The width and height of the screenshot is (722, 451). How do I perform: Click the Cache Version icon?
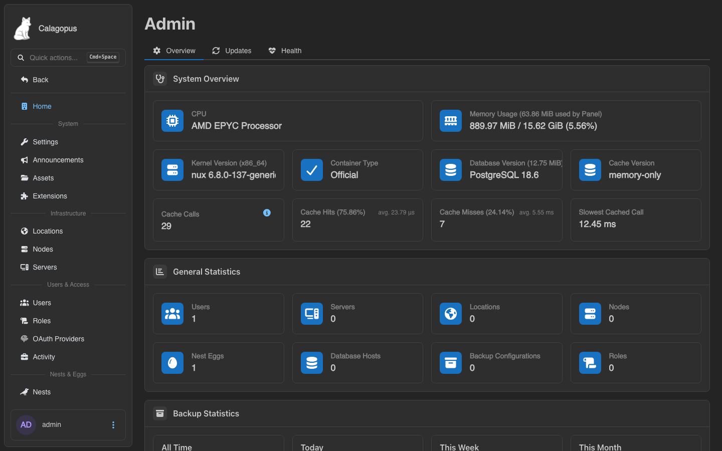(590, 170)
